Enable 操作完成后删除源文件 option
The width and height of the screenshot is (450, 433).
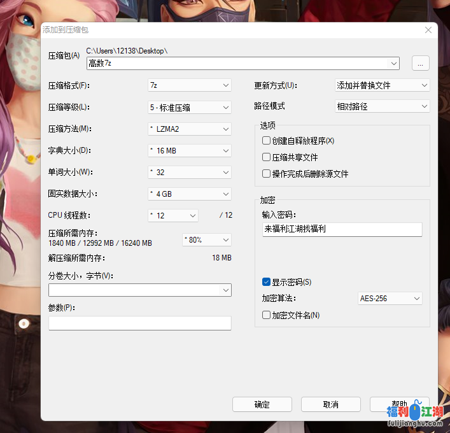pyautogui.click(x=267, y=174)
